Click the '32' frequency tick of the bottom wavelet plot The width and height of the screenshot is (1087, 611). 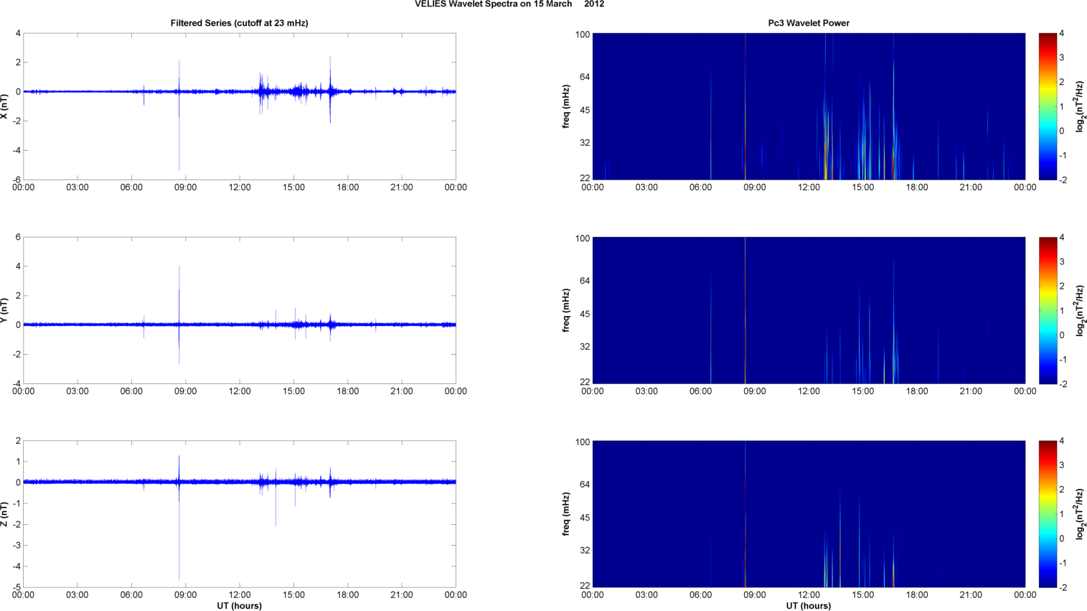click(585, 551)
